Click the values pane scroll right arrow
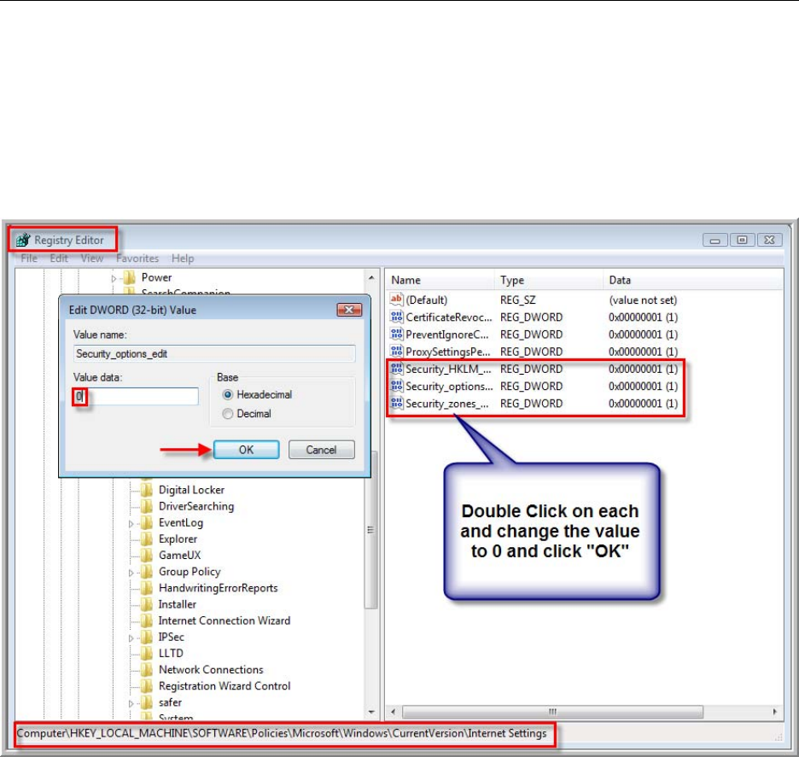 pos(775,712)
